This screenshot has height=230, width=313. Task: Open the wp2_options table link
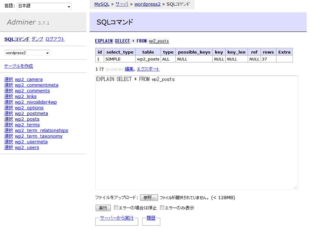pyautogui.click(x=29, y=108)
